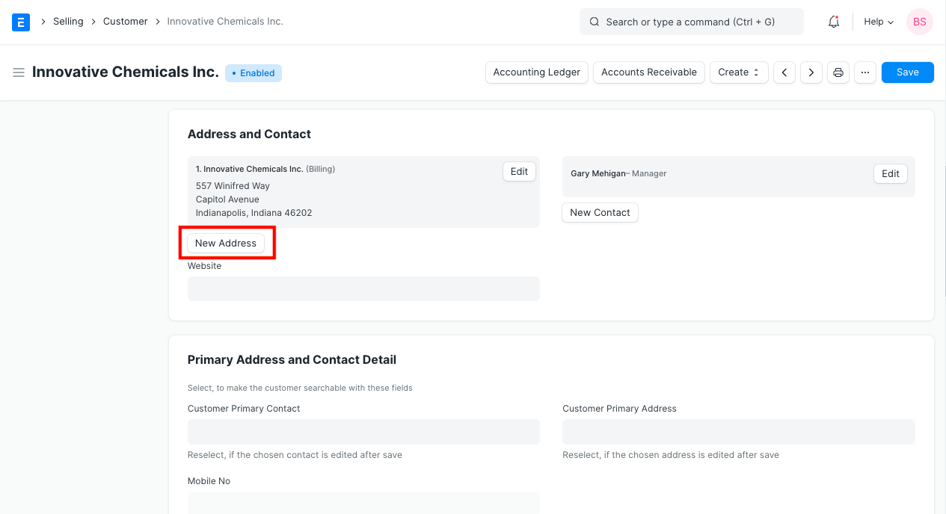This screenshot has width=946, height=514.
Task: Create a New Contact
Action: click(x=600, y=212)
